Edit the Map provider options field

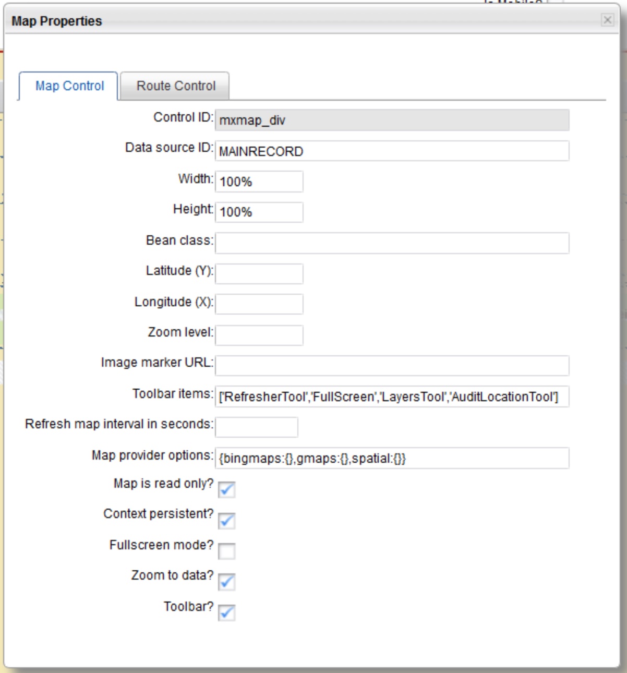[x=392, y=458]
